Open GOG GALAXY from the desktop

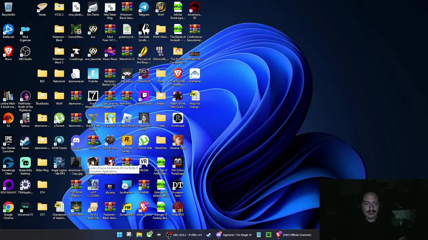(8, 187)
